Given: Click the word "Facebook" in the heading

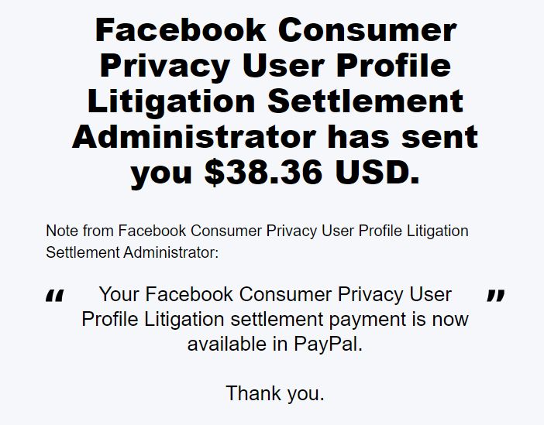Looking at the screenshot, I should coord(181,30).
